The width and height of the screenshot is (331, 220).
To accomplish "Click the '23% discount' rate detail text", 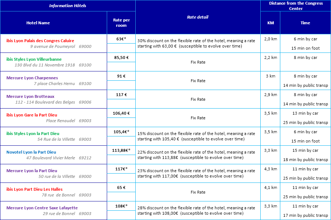I will 196,173.
